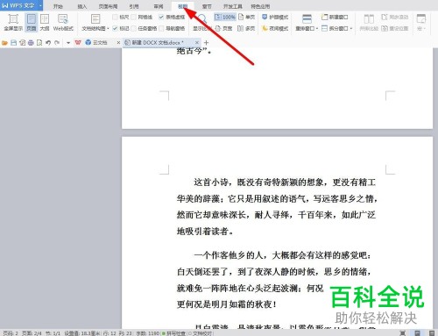Redo the last action
438x336 pixels.
click(x=57, y=43)
